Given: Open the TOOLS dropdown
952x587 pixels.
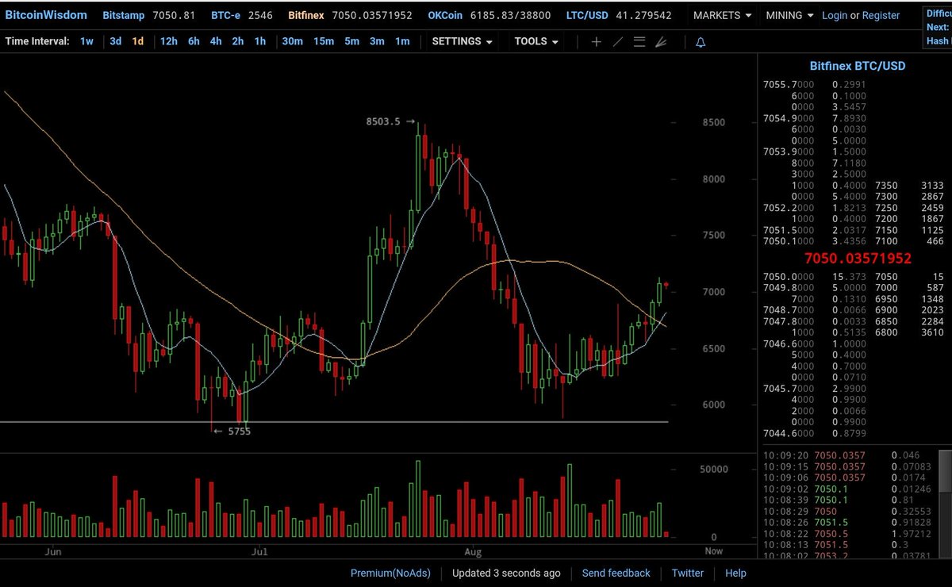Looking at the screenshot, I should 536,41.
